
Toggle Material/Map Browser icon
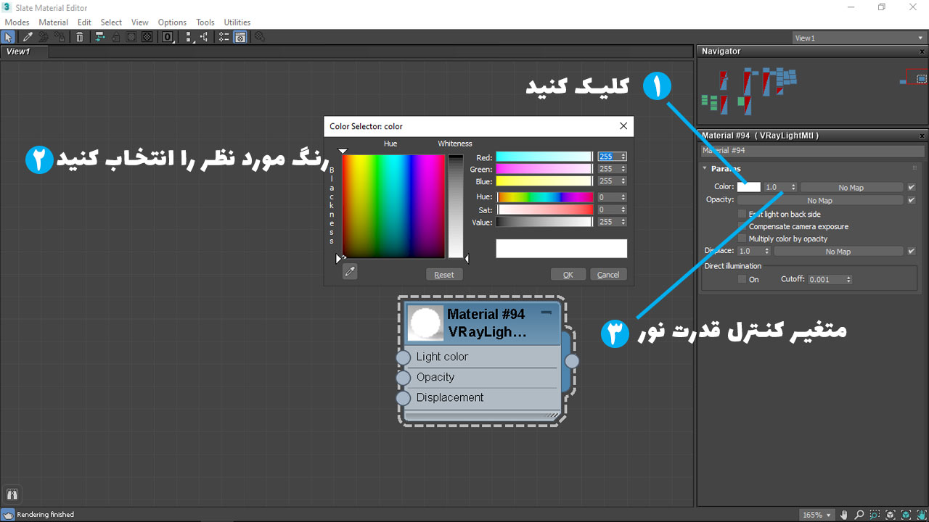224,37
